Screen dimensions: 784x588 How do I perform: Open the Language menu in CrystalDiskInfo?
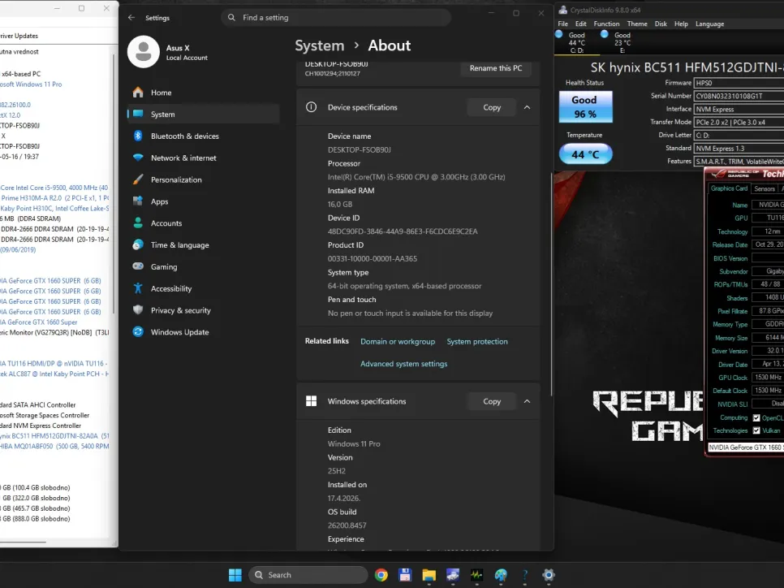point(709,24)
